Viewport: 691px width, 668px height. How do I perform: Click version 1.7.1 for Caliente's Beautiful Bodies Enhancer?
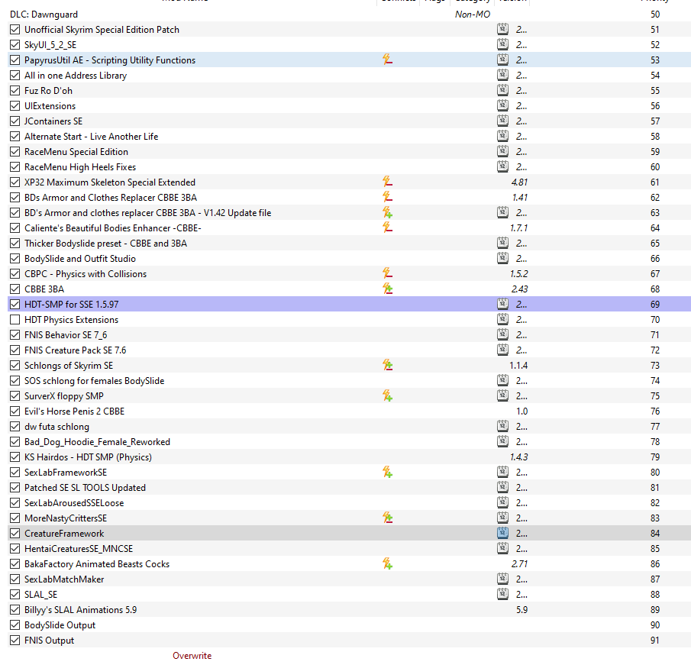click(x=518, y=228)
